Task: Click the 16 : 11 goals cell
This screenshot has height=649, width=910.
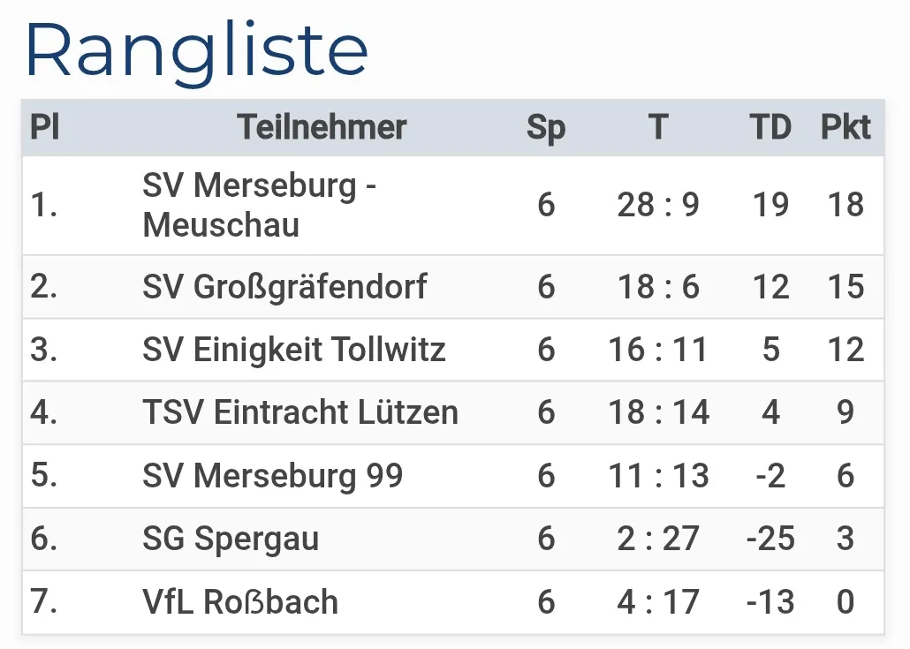Action: pos(658,350)
